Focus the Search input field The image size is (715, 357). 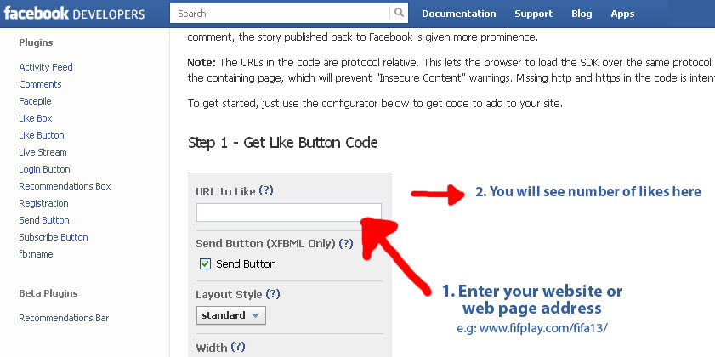pos(280,14)
